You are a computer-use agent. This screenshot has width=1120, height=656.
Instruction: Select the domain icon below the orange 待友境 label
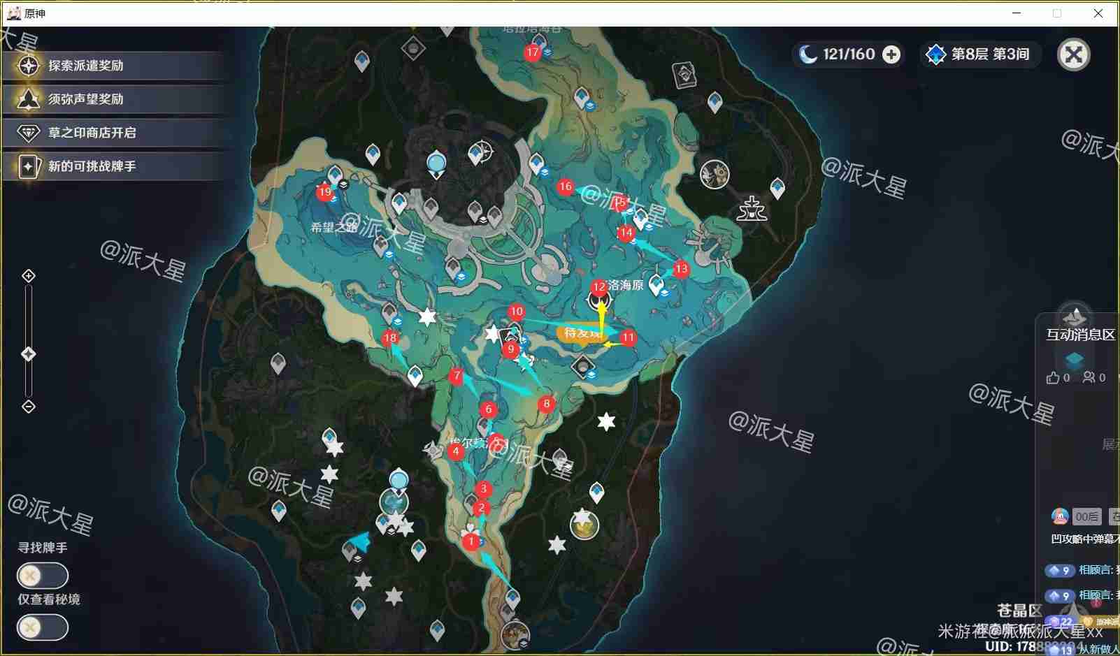[x=582, y=366]
